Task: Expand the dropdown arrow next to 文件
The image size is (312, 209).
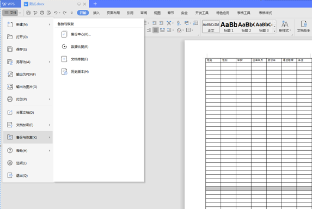Action: pos(20,13)
